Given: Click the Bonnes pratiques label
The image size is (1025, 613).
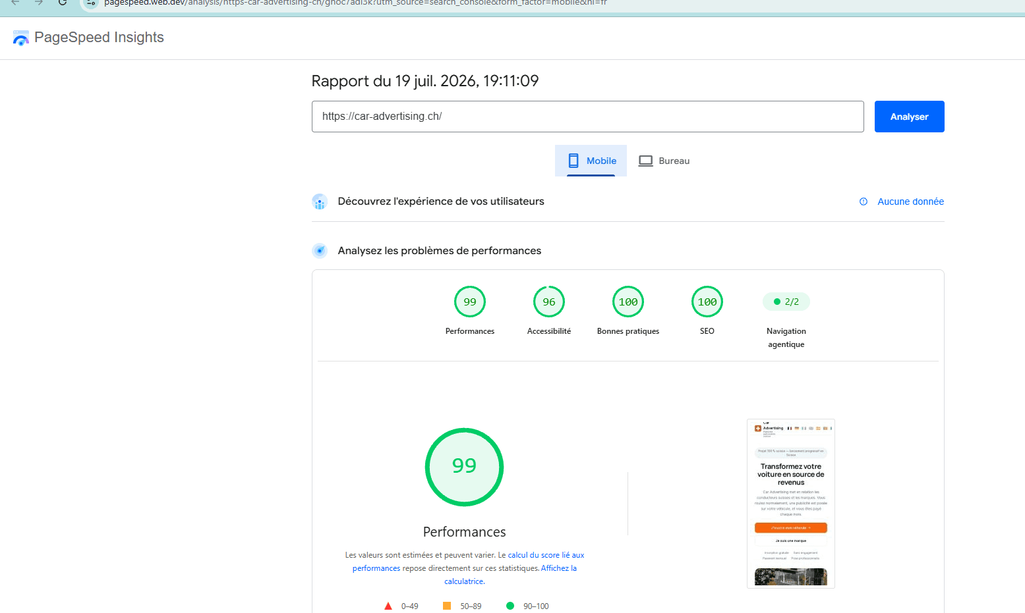Looking at the screenshot, I should coord(628,331).
